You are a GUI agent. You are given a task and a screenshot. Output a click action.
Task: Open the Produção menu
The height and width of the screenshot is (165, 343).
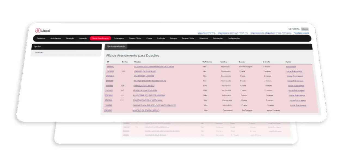pyautogui.click(x=161, y=38)
